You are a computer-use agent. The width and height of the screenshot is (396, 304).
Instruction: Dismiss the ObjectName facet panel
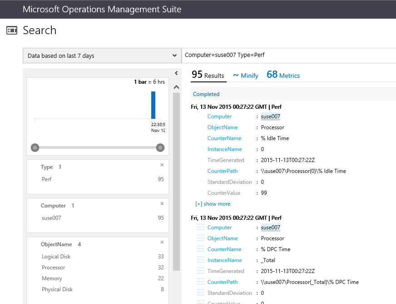[x=162, y=242]
